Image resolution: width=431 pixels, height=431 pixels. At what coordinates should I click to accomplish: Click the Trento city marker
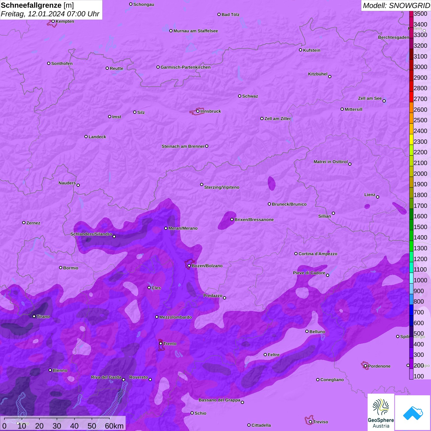(161, 344)
